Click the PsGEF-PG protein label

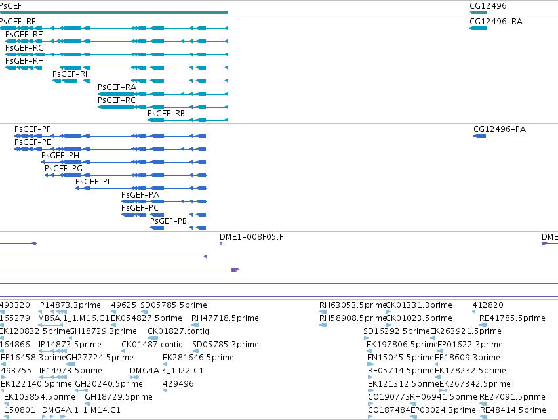[64, 169]
